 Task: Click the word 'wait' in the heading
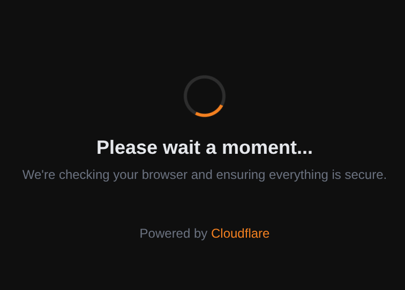182,147
